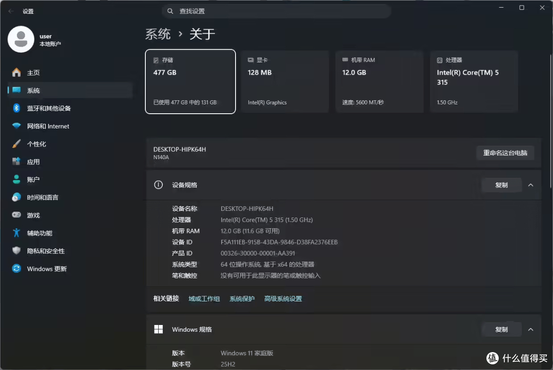
Task: Maximize the Settings window
Action: [522, 7]
